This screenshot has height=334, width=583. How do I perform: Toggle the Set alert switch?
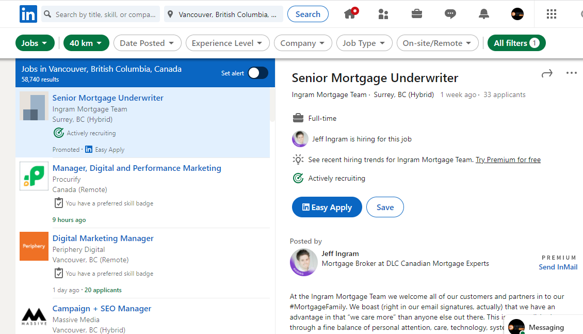tap(257, 73)
